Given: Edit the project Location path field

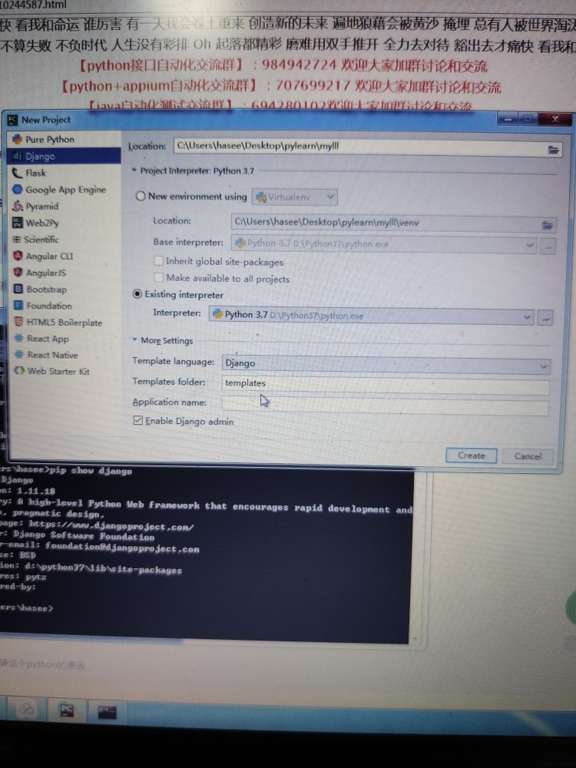Looking at the screenshot, I should (x=360, y=147).
